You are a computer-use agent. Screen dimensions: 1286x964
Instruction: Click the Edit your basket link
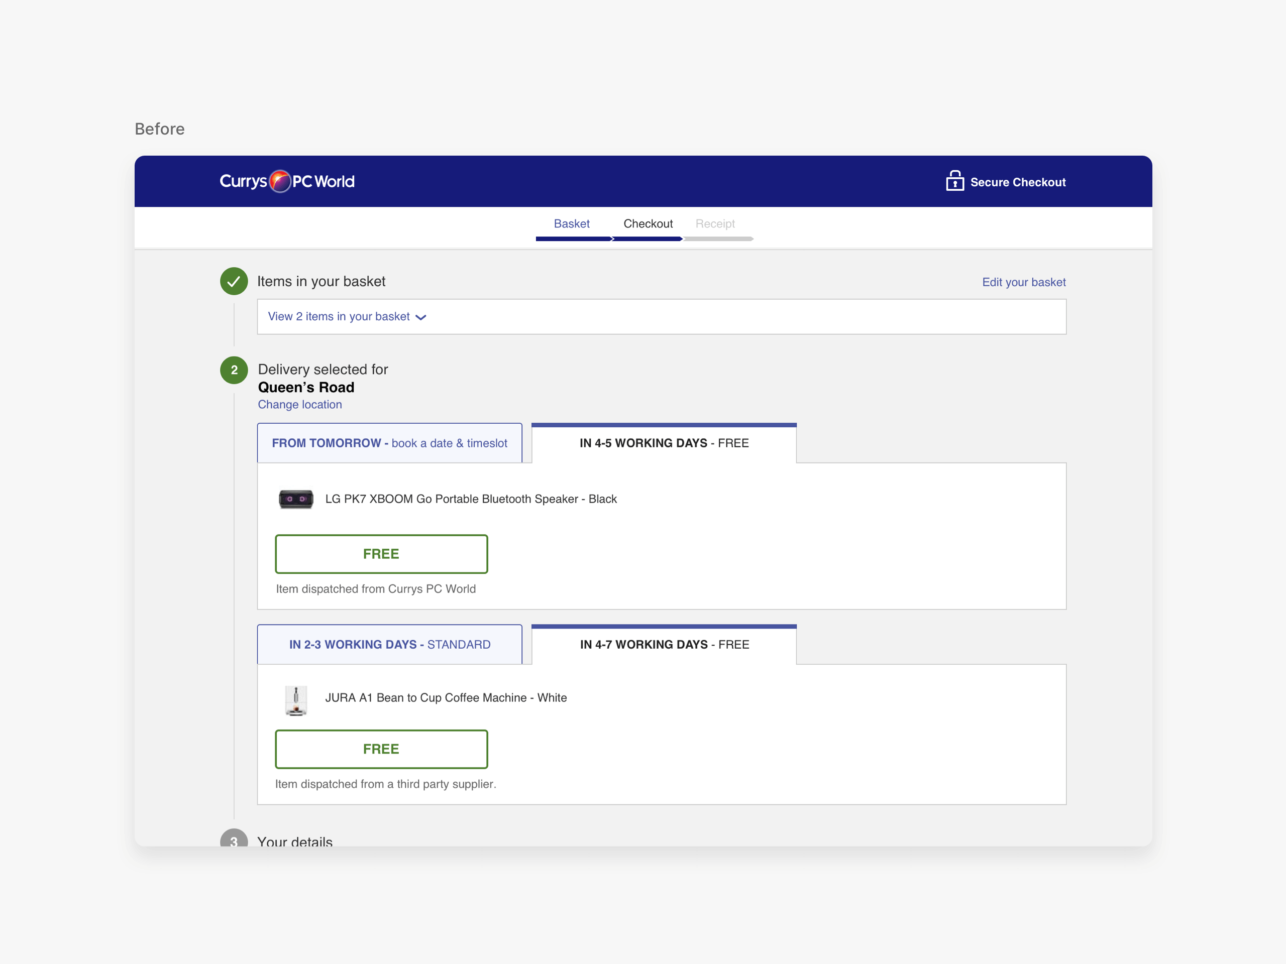point(1023,282)
